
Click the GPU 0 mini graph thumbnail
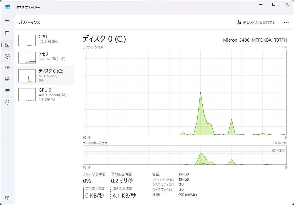[x=27, y=95]
